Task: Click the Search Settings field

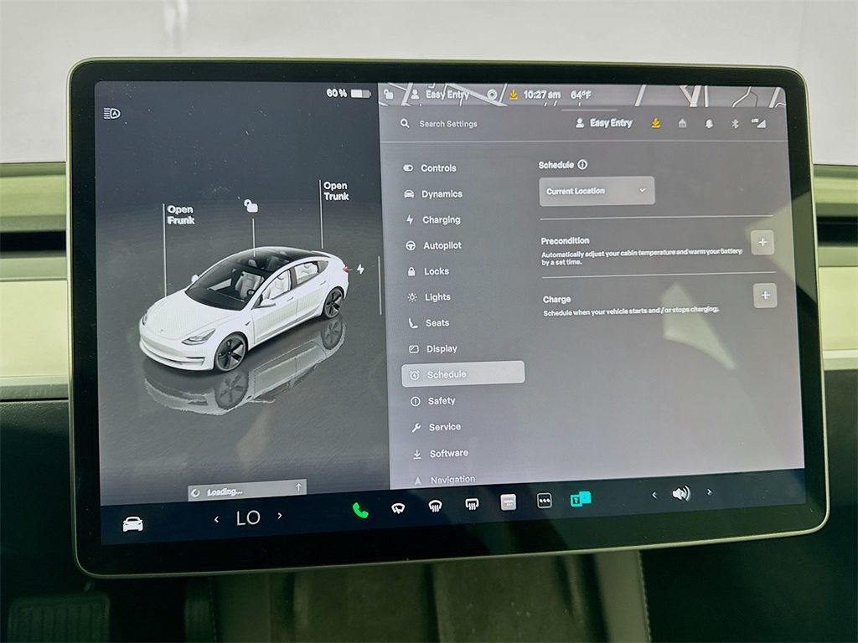Action: [x=447, y=124]
